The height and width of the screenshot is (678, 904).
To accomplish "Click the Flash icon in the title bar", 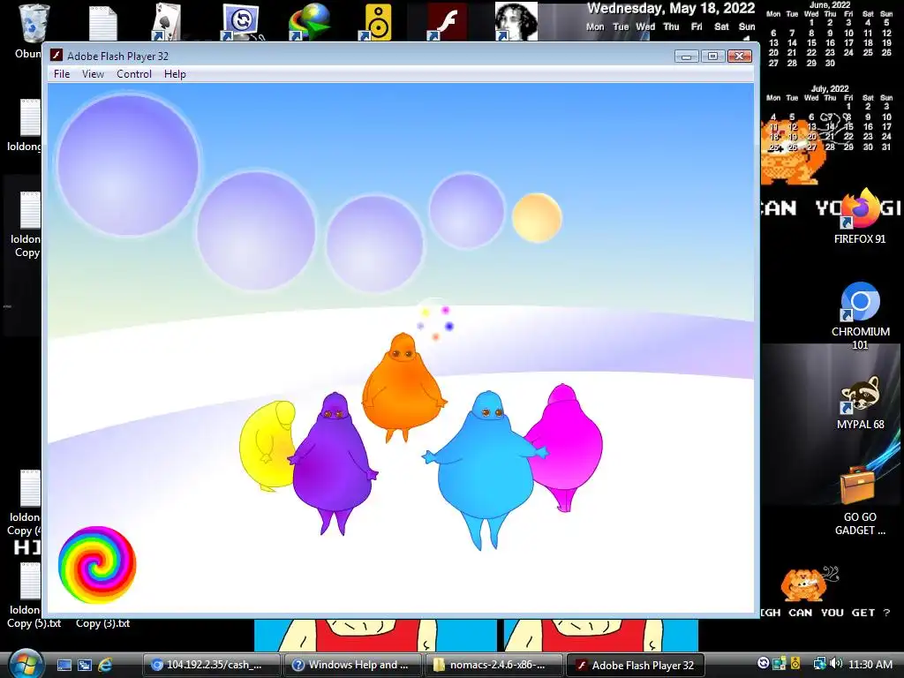I will tap(56, 56).
